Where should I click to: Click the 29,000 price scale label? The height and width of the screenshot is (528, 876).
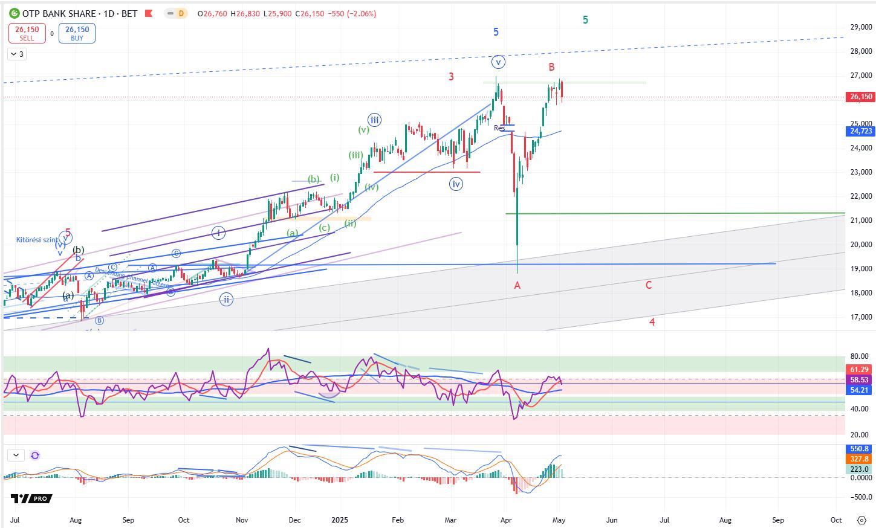click(861, 27)
